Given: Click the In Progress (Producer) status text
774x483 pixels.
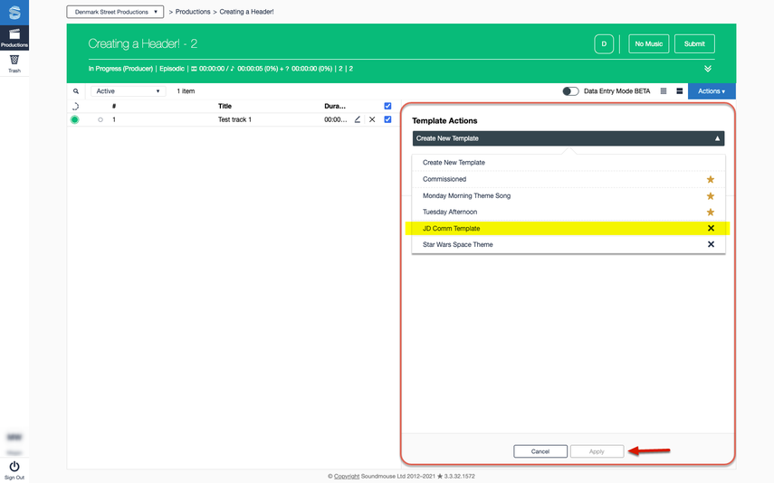Looking at the screenshot, I should 120,69.
